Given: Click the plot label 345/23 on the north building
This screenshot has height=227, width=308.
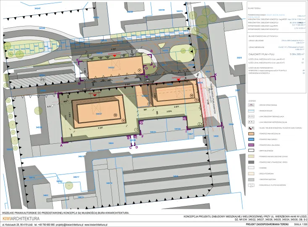Looking at the screenshot, I should click(x=111, y=67).
